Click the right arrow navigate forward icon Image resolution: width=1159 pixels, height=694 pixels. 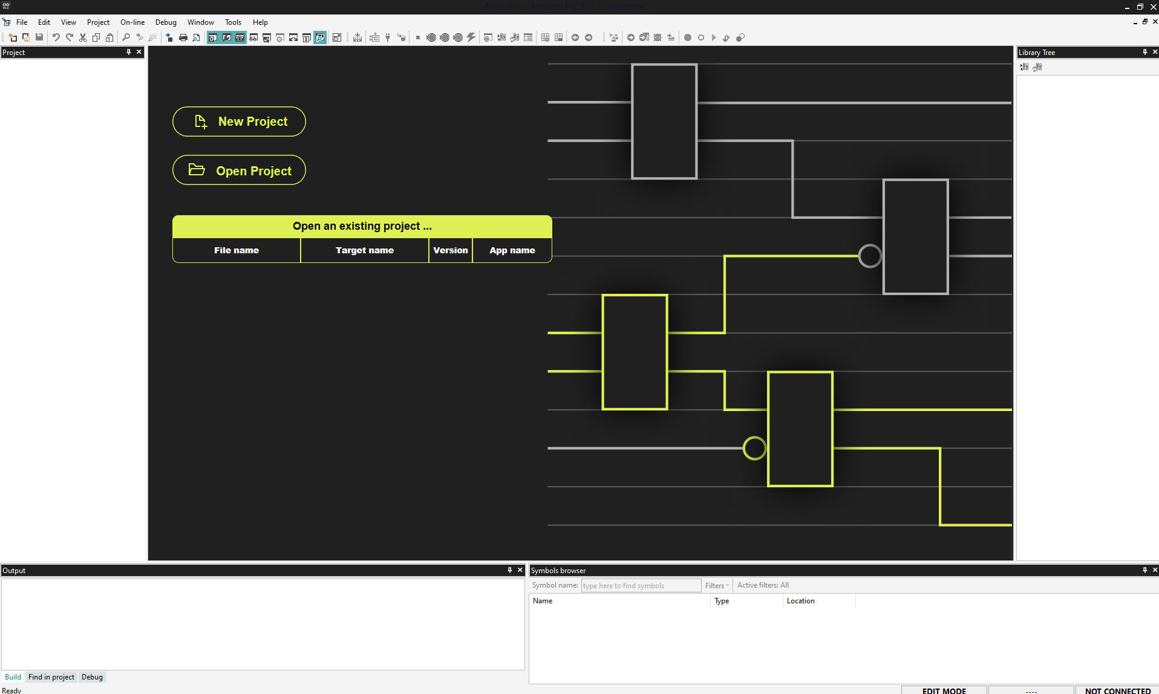point(589,37)
